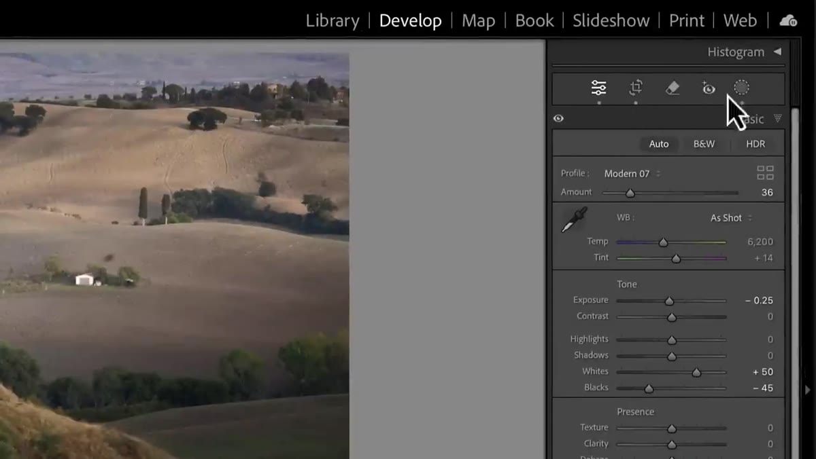Click the Shadows slider handle
816x459 pixels.
672,356
